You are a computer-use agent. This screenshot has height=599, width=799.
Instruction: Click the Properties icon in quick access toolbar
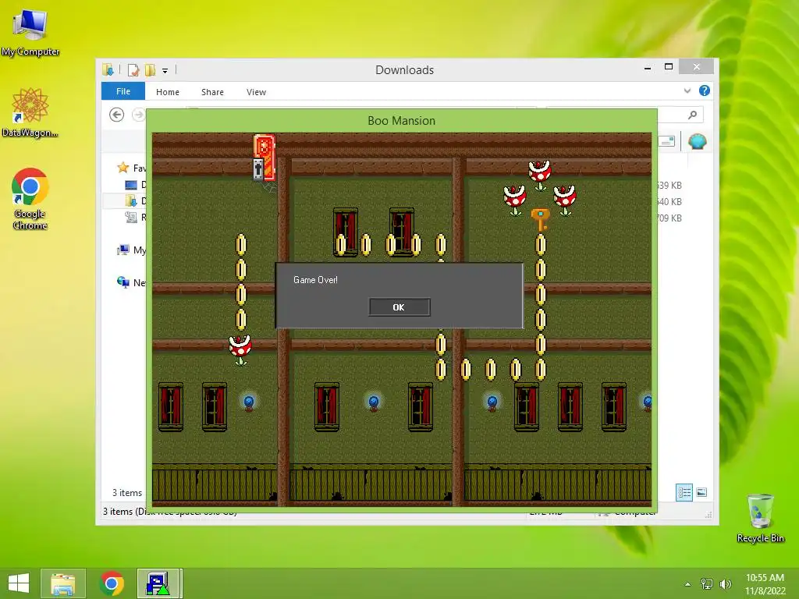click(x=133, y=69)
